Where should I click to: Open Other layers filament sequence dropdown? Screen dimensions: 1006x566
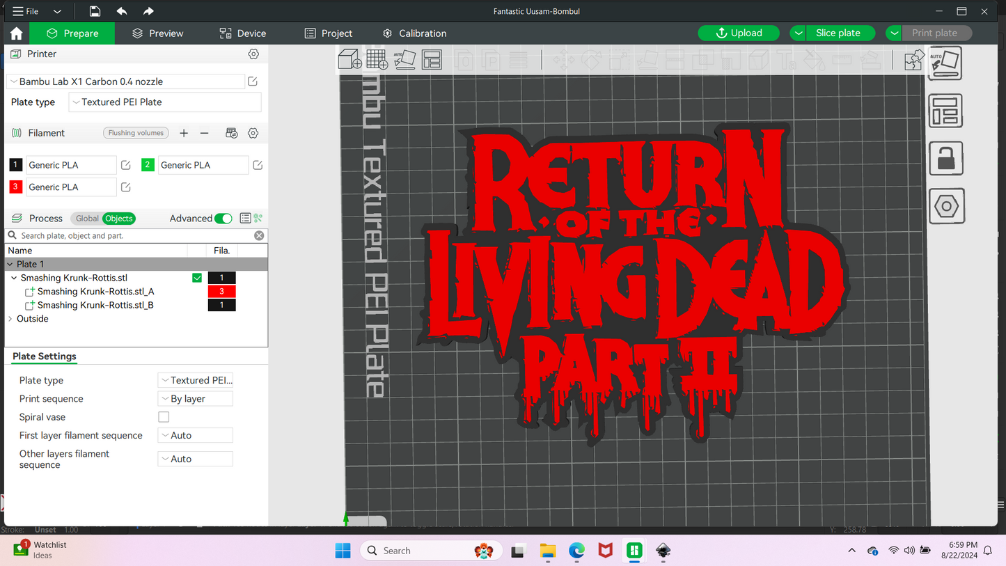pyautogui.click(x=196, y=459)
